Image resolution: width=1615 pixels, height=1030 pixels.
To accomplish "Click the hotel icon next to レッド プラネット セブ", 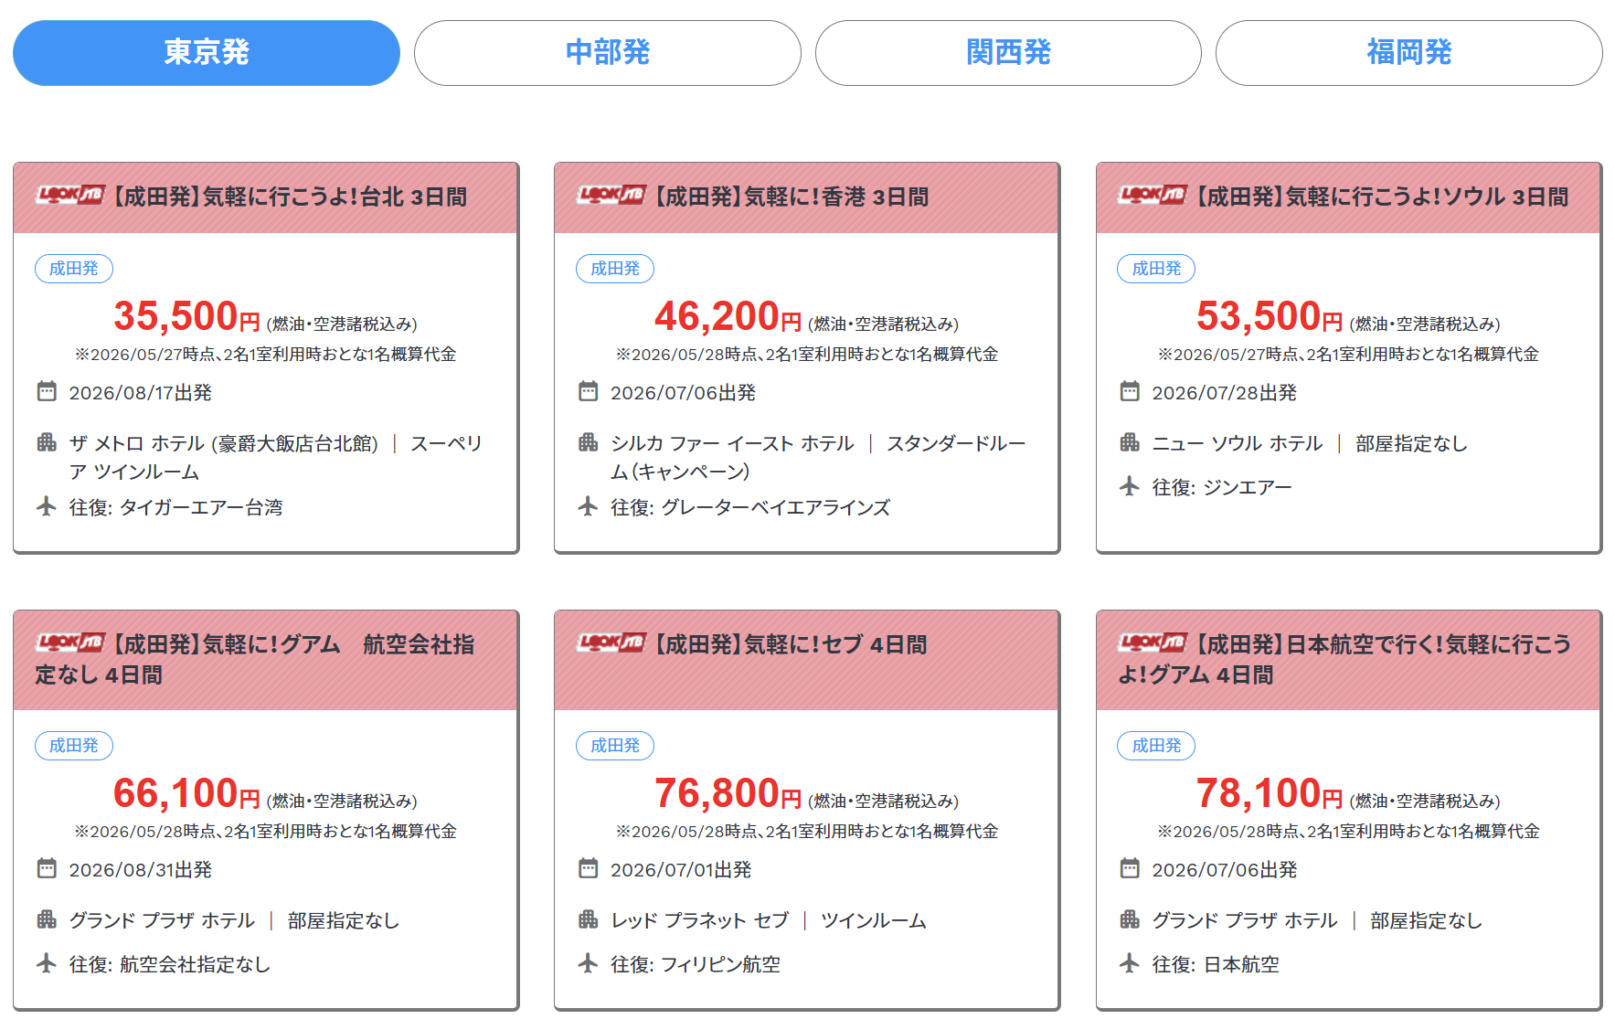I will [x=589, y=919].
